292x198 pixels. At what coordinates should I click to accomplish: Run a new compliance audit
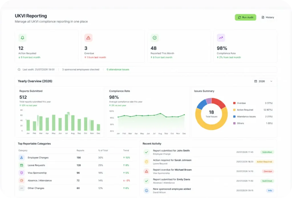tap(246, 17)
